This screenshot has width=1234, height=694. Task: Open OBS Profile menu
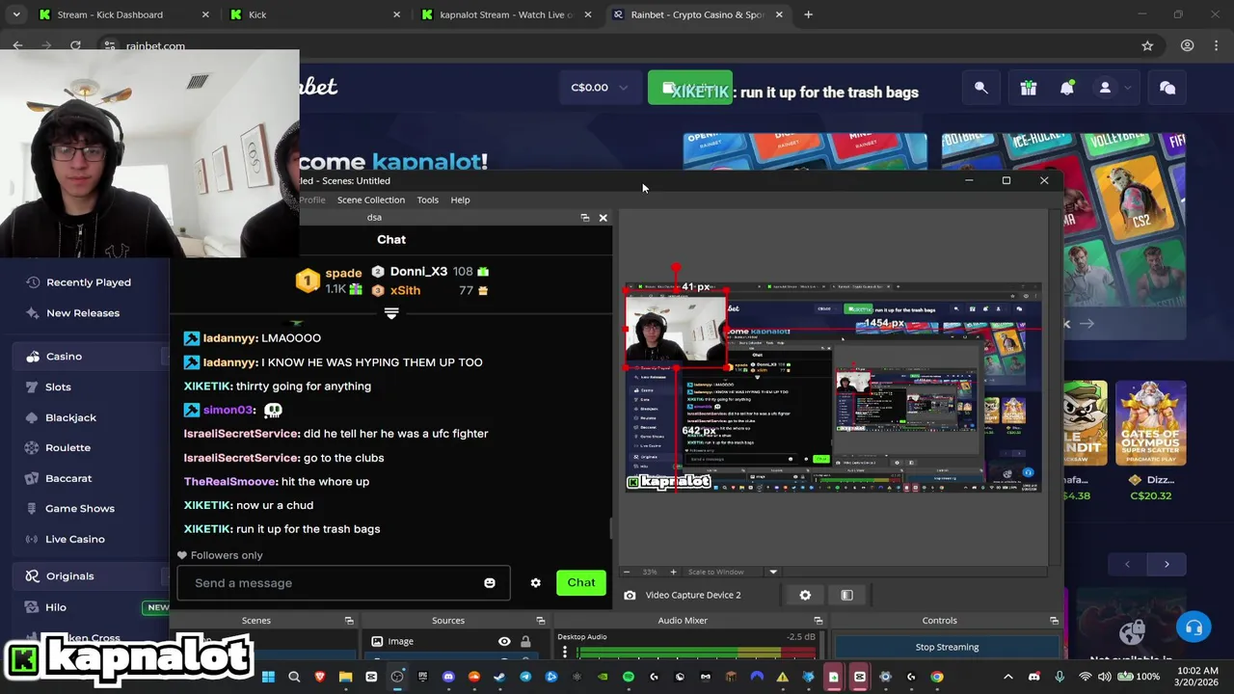pyautogui.click(x=311, y=200)
